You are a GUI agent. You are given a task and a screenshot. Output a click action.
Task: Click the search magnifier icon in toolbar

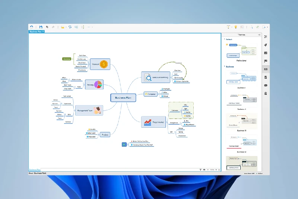point(251,27)
